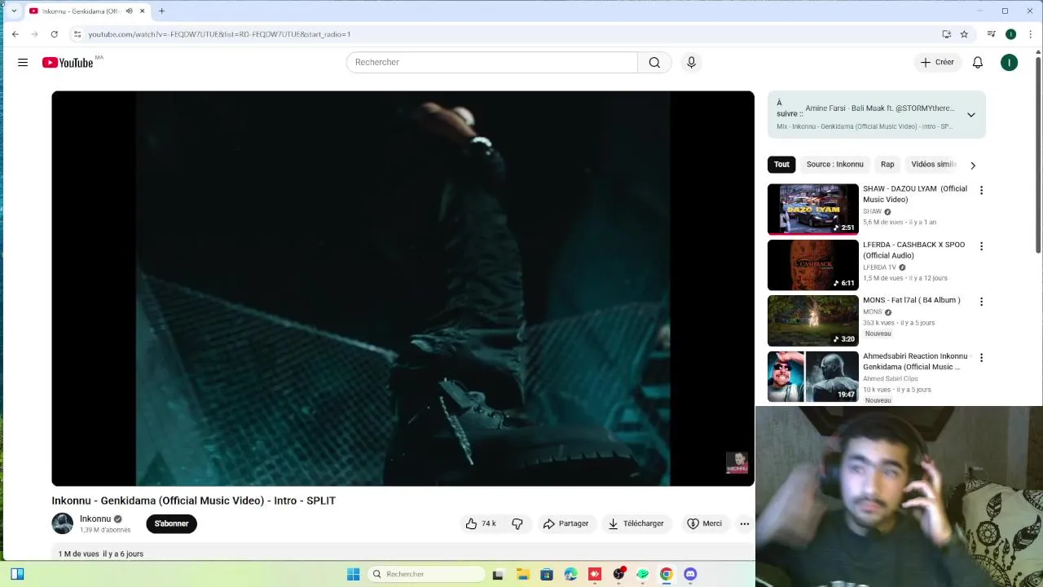The width and height of the screenshot is (1043, 587).
Task: Open the MONS 3:20 thumbnail
Action: (813, 320)
